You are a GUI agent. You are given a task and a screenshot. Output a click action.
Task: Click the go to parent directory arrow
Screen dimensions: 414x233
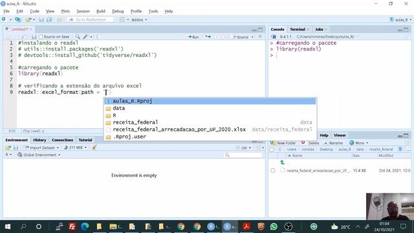[x=282, y=162]
